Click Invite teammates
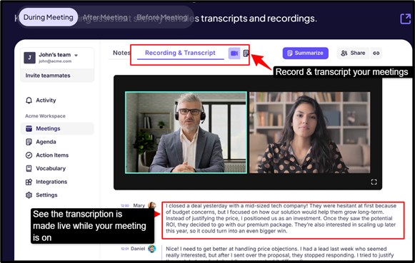This screenshot has height=263, width=415. [x=48, y=76]
